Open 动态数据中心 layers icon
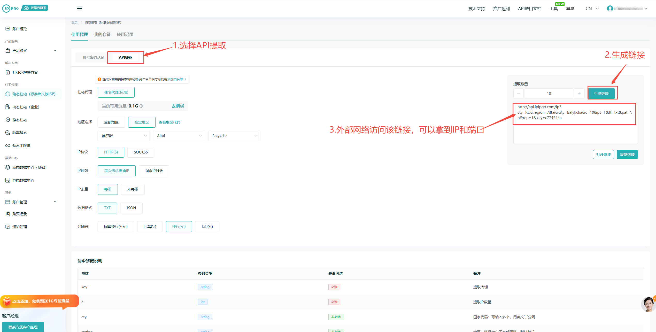This screenshot has width=656, height=332. 8,167
